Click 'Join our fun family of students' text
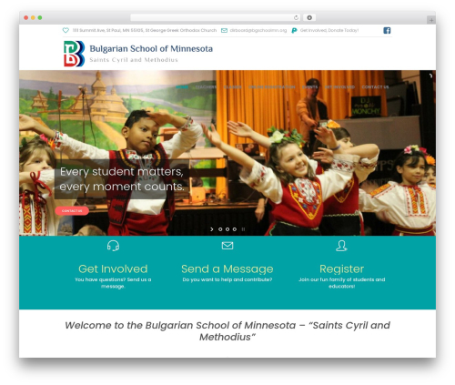 (341, 283)
